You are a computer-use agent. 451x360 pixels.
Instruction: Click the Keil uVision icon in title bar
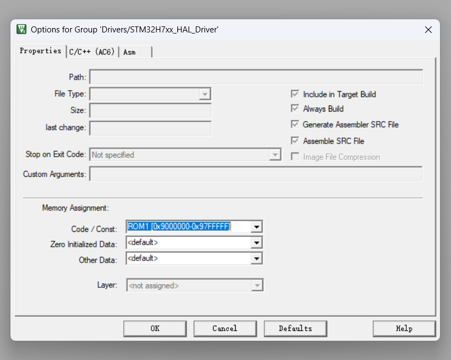(21, 29)
